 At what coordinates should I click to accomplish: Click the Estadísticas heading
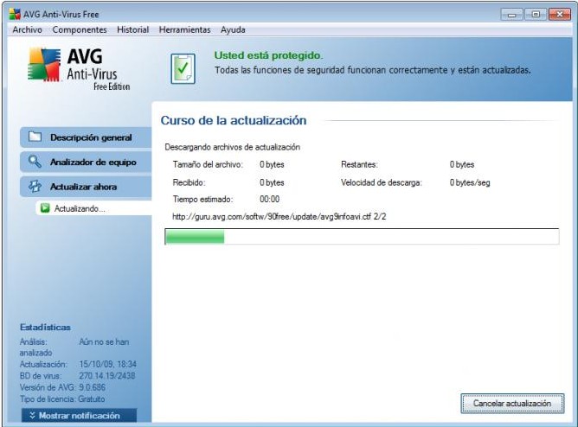click(45, 328)
